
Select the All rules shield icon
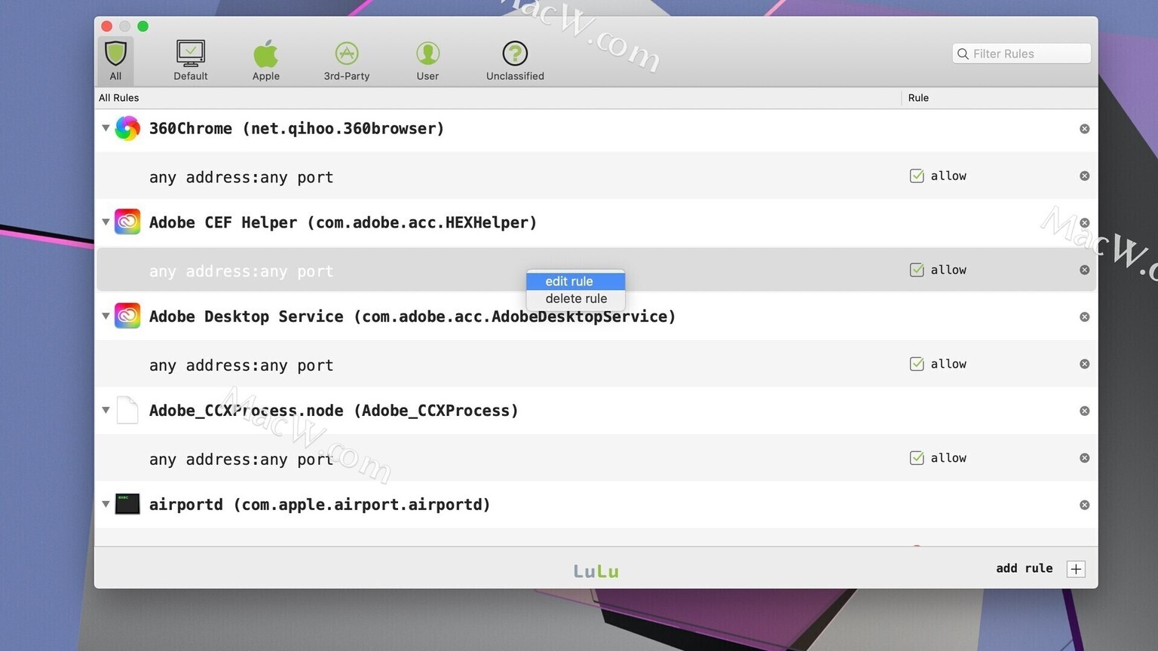115,53
